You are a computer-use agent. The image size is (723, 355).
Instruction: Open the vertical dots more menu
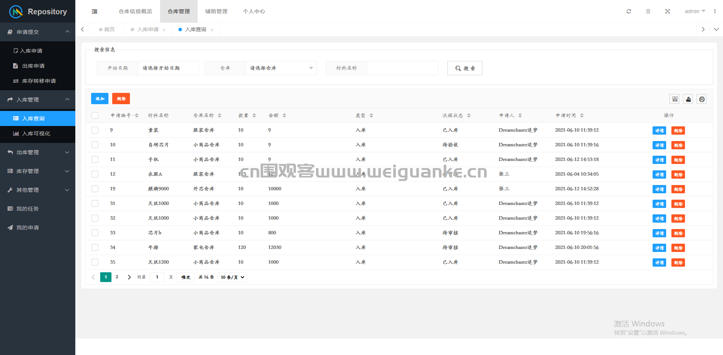pyautogui.click(x=715, y=11)
